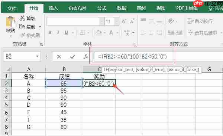
Task: Align text to vertical middle
Action: tap(151, 21)
